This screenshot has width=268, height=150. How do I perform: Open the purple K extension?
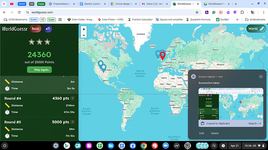click(207, 12)
